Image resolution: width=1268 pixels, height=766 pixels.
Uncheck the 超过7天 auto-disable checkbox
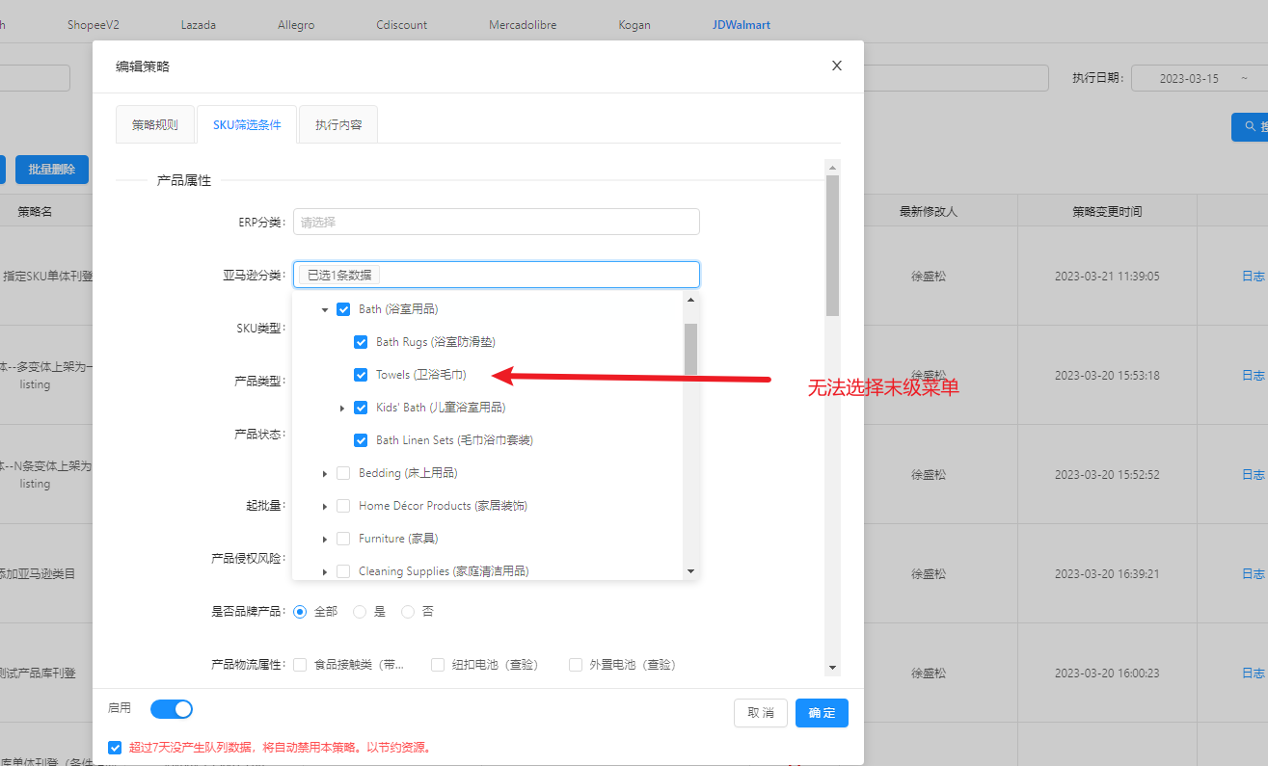point(116,747)
